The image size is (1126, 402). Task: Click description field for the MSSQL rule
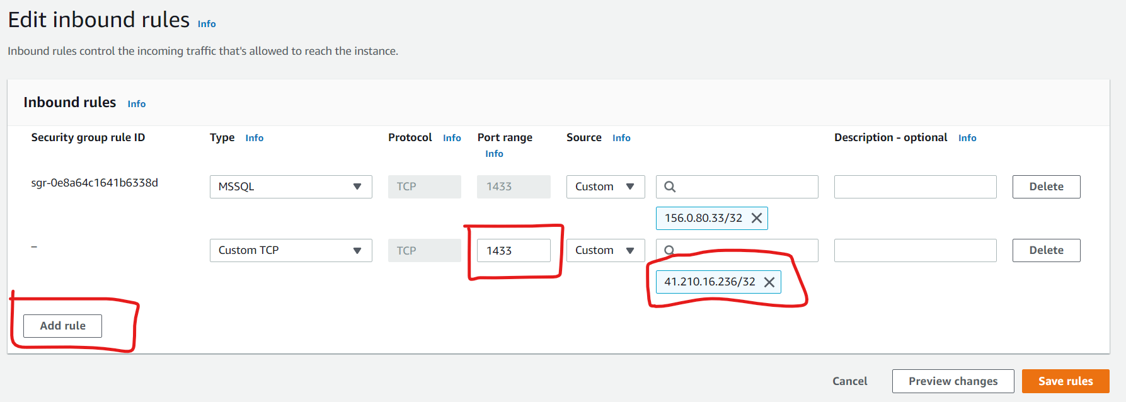(x=915, y=187)
